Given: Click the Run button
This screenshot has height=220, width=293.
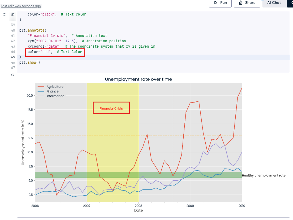Looking at the screenshot, I should (220, 3).
